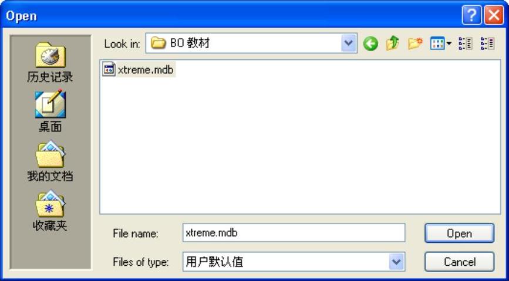The width and height of the screenshot is (509, 281).
Task: Open the 收藏夹 favorites folder
Action: (50, 211)
